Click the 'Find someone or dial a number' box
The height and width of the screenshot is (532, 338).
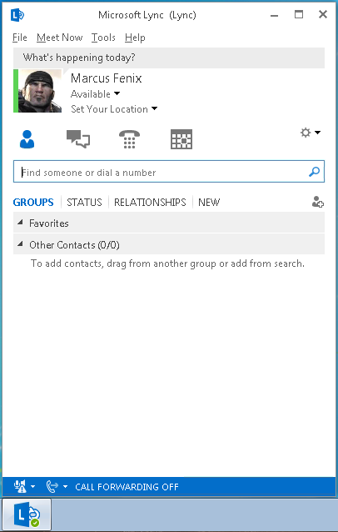pos(169,172)
